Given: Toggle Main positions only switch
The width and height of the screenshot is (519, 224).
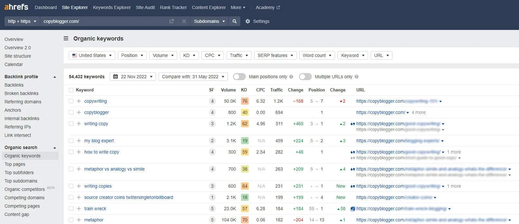Looking at the screenshot, I should click(x=239, y=77).
